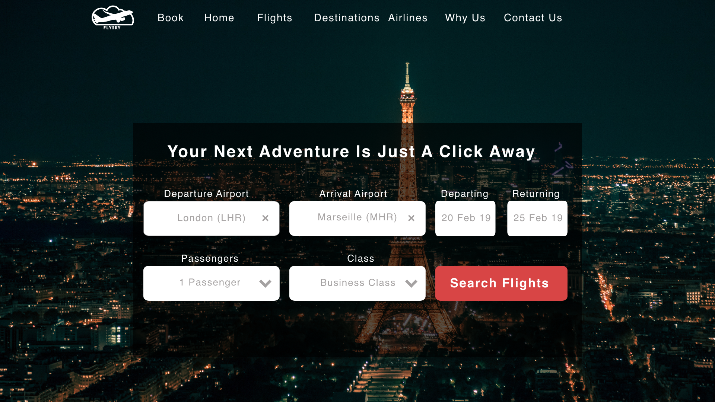The width and height of the screenshot is (715, 402).
Task: Go to the Home page
Action: point(219,18)
